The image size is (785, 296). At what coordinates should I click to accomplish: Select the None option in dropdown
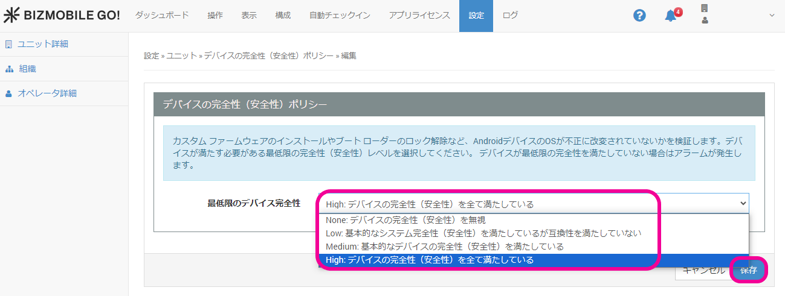click(x=405, y=220)
